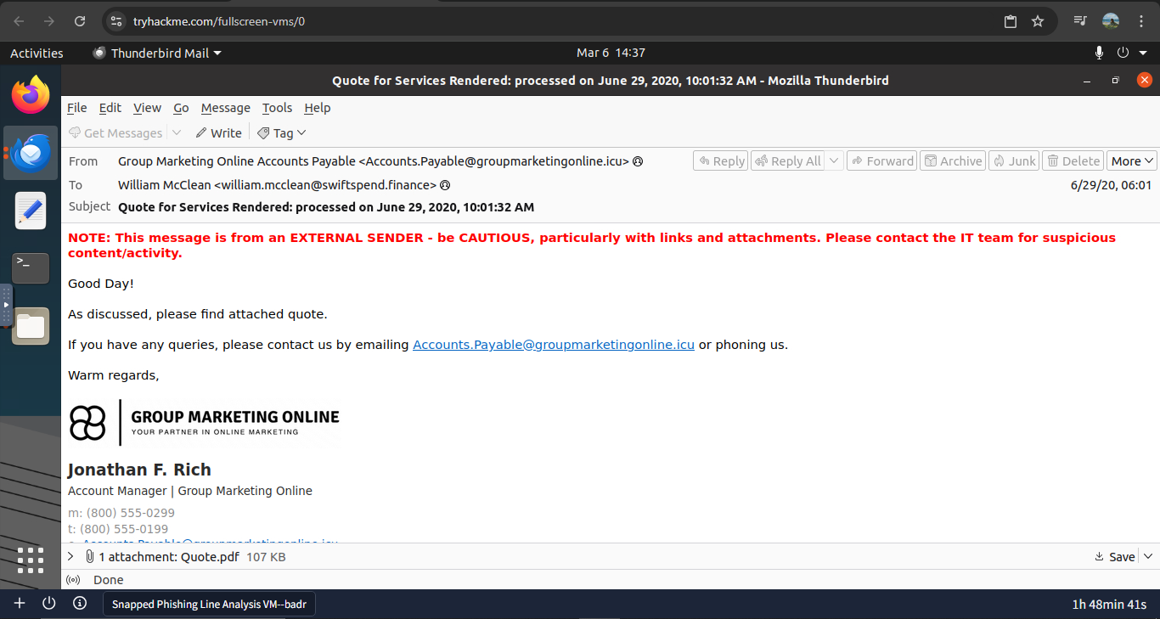This screenshot has height=619, width=1160.
Task: Click recipient William McClean address
Action: (x=277, y=185)
